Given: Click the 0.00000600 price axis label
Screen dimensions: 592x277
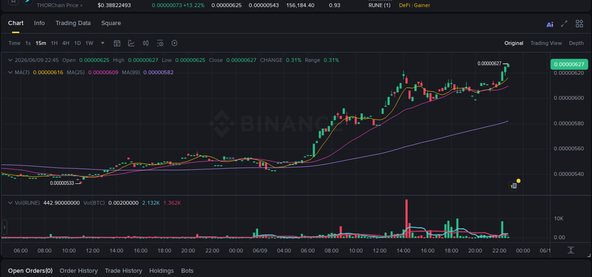Looking at the screenshot, I should (569, 98).
